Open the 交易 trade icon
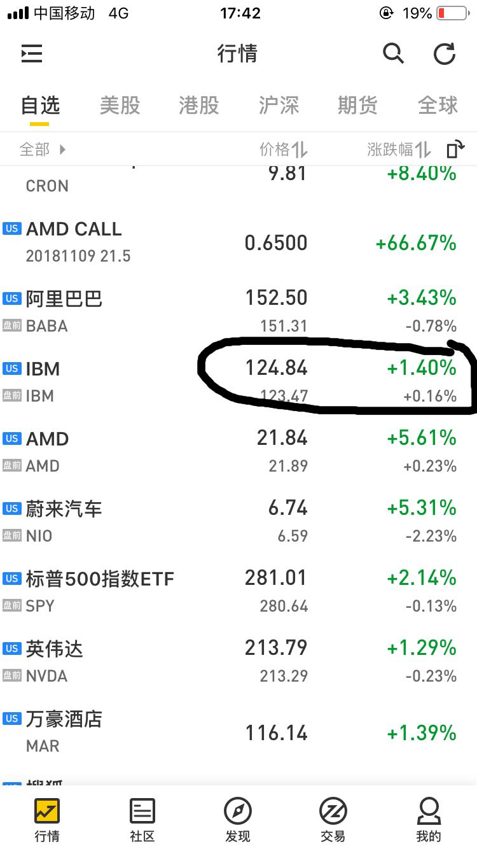 (x=333, y=811)
